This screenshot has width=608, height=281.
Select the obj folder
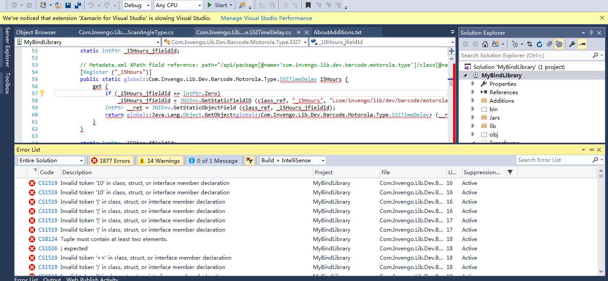tap(494, 134)
